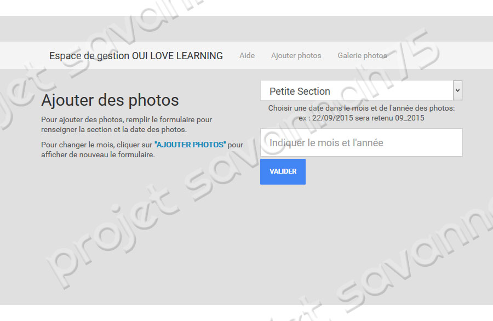
Task: Focus the 'Indiquer le mois et l'année' field
Action: point(361,142)
